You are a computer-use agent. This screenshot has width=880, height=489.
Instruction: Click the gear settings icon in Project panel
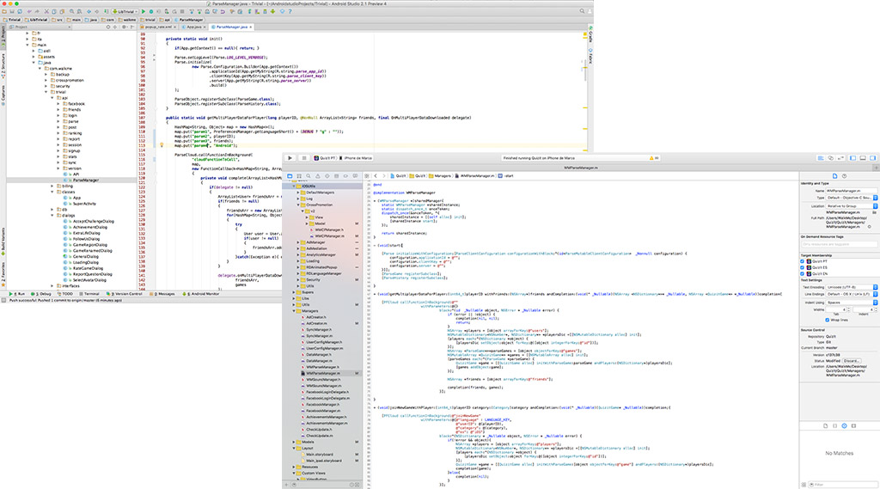tap(124, 27)
